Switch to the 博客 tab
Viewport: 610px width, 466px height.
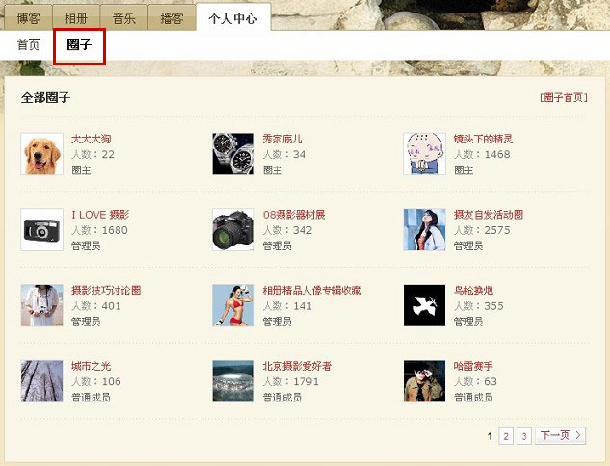tap(28, 18)
